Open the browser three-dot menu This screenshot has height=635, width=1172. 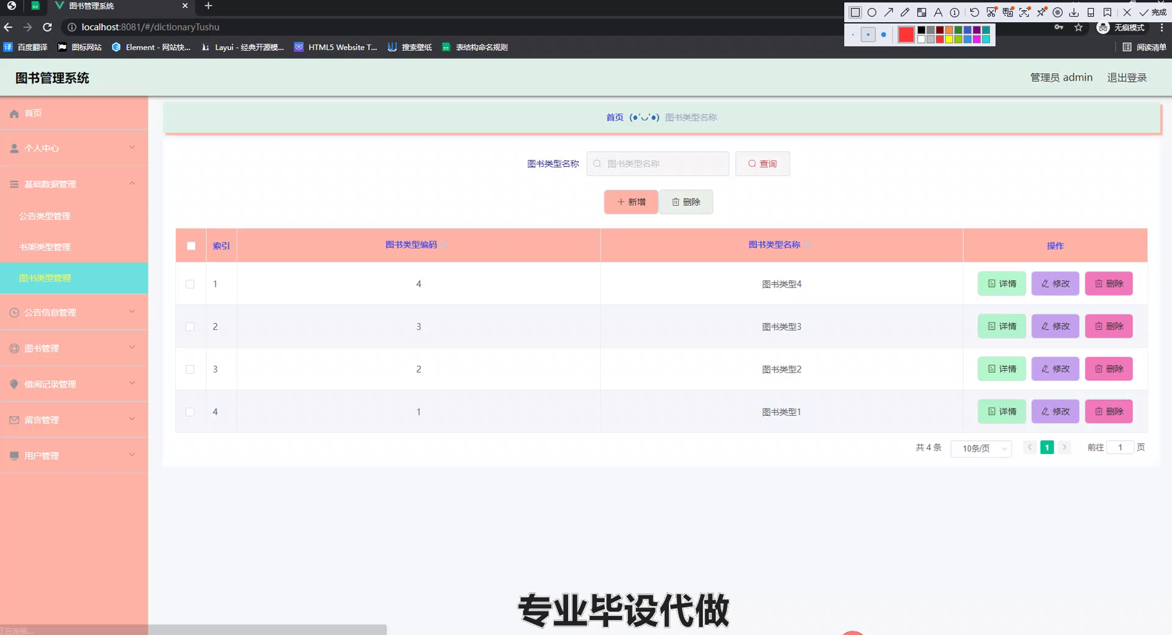coord(1162,27)
